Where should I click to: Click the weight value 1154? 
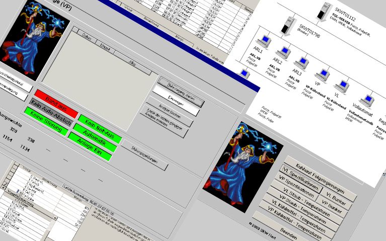[7, 138]
